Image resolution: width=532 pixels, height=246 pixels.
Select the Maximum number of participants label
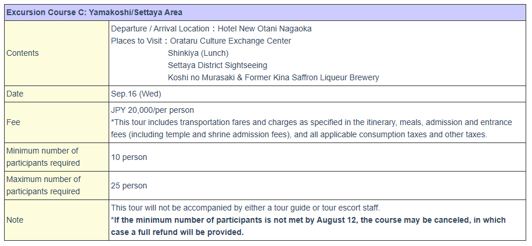pyautogui.click(x=44, y=186)
